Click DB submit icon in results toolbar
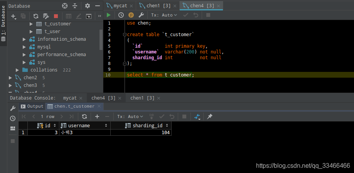This screenshot has height=173, width=354. coord(152,116)
